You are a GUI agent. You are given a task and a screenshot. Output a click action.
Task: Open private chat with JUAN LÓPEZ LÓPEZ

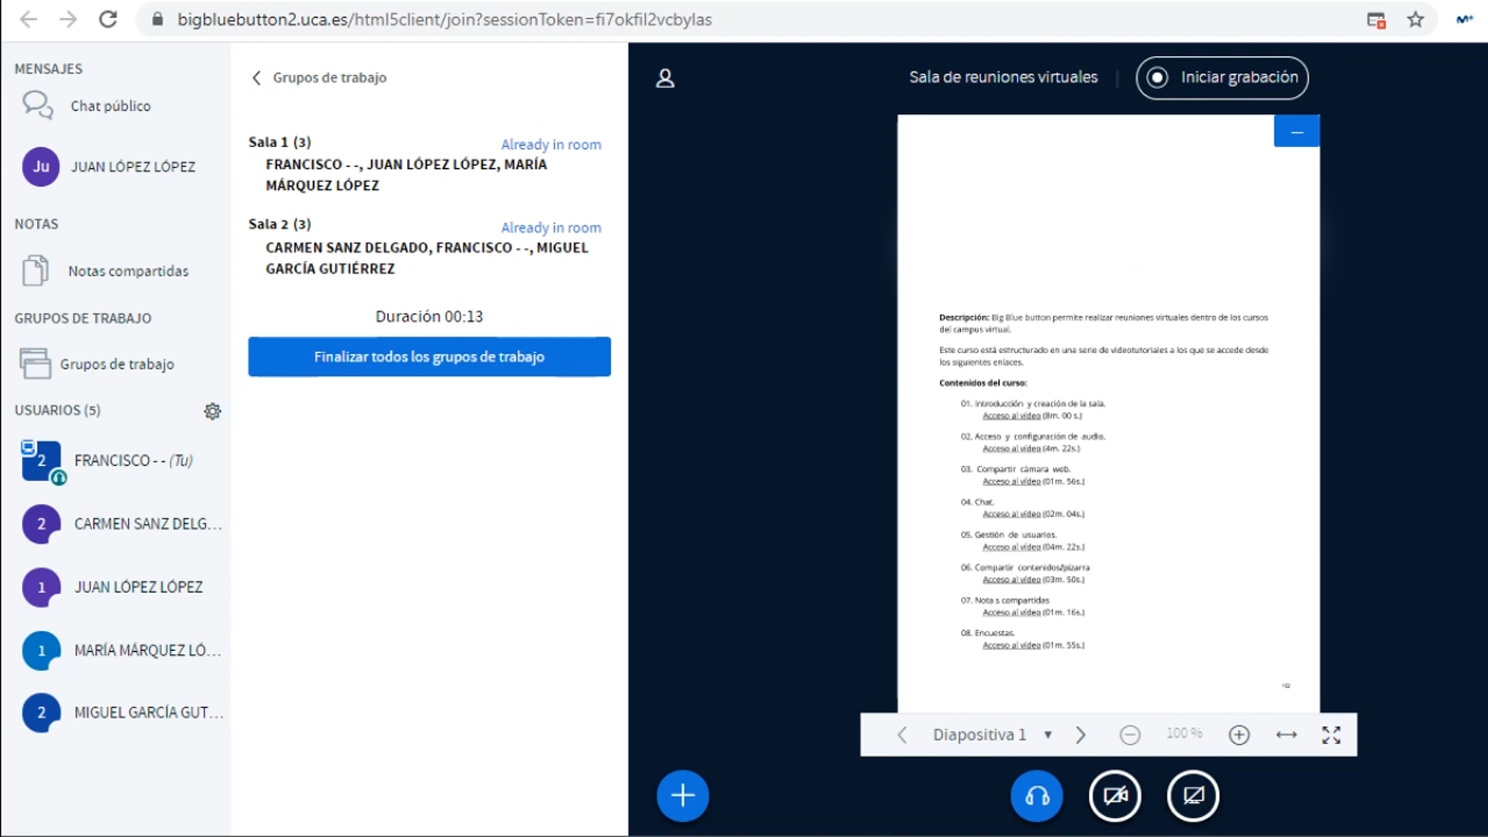(x=133, y=167)
